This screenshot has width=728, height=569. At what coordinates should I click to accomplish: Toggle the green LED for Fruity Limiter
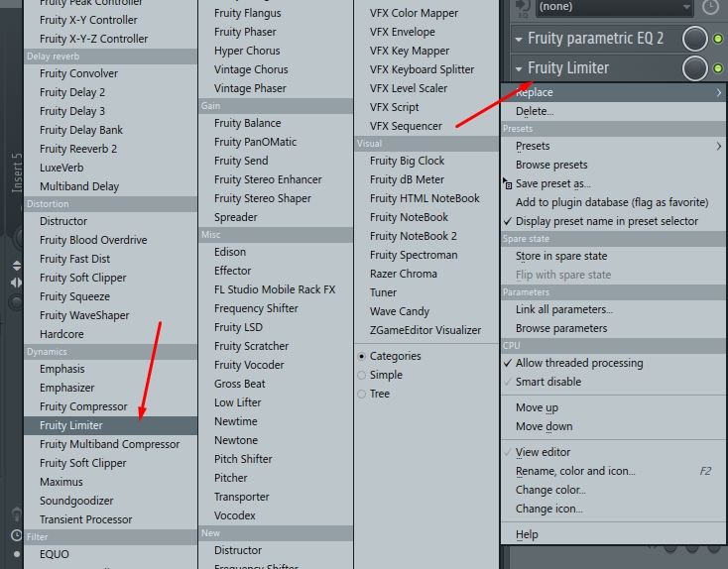coord(718,68)
